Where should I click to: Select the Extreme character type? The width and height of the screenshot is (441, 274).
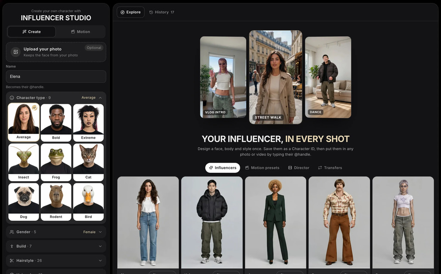pyautogui.click(x=88, y=122)
